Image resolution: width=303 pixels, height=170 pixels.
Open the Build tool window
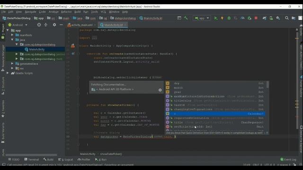tap(48, 160)
